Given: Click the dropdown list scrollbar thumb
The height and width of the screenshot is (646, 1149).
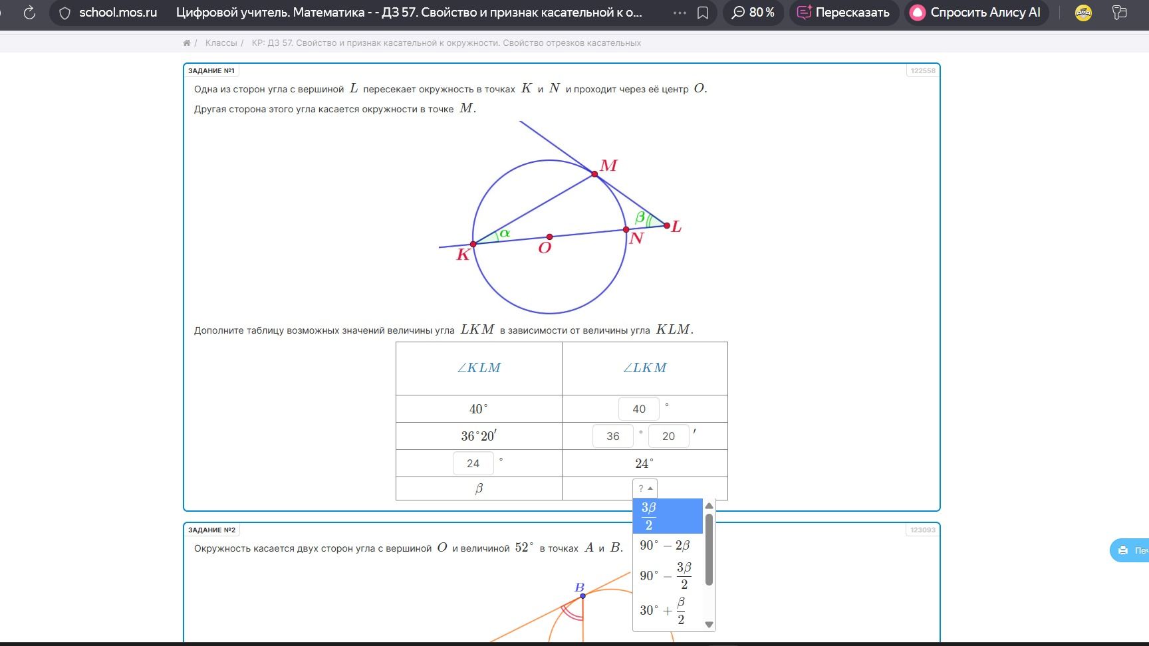Looking at the screenshot, I should pos(709,549).
